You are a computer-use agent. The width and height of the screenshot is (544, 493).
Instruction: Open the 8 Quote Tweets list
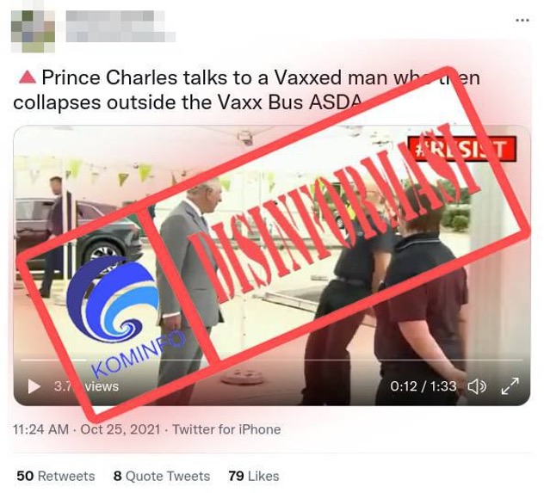[x=162, y=476]
